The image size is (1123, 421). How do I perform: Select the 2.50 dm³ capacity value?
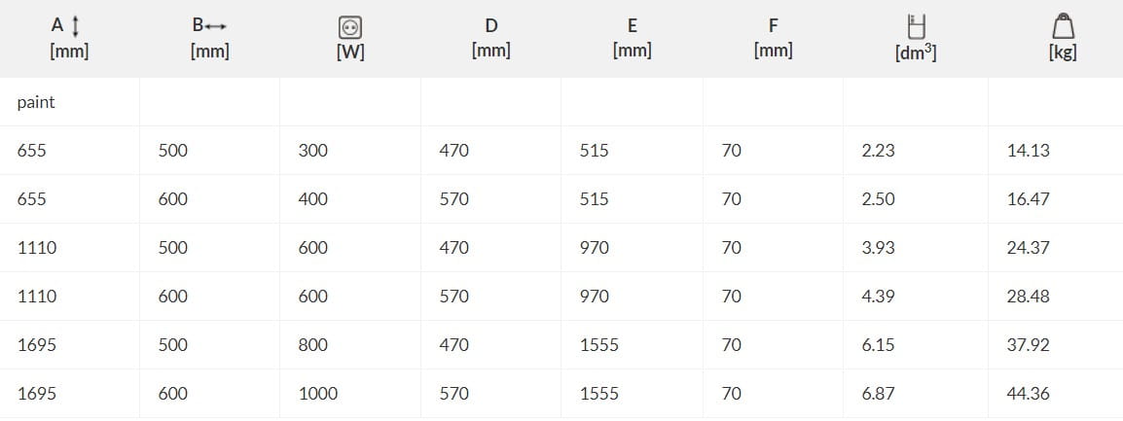(x=878, y=199)
